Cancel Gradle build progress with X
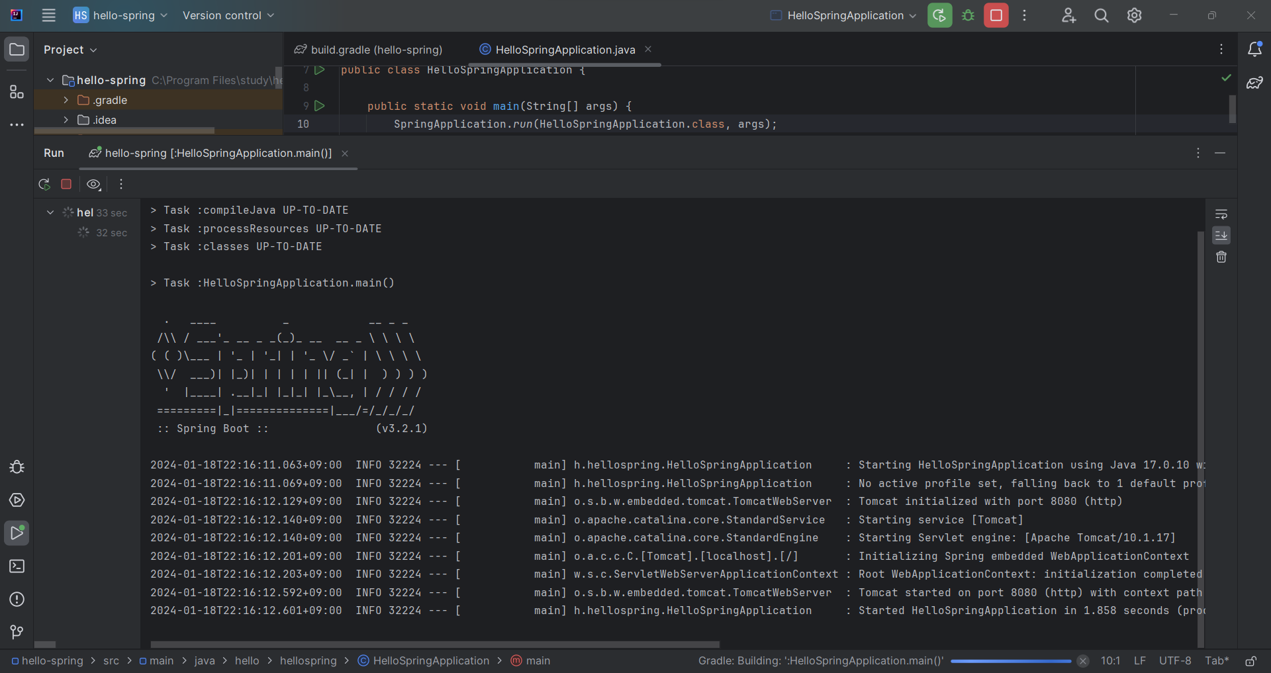 pos(1083,661)
